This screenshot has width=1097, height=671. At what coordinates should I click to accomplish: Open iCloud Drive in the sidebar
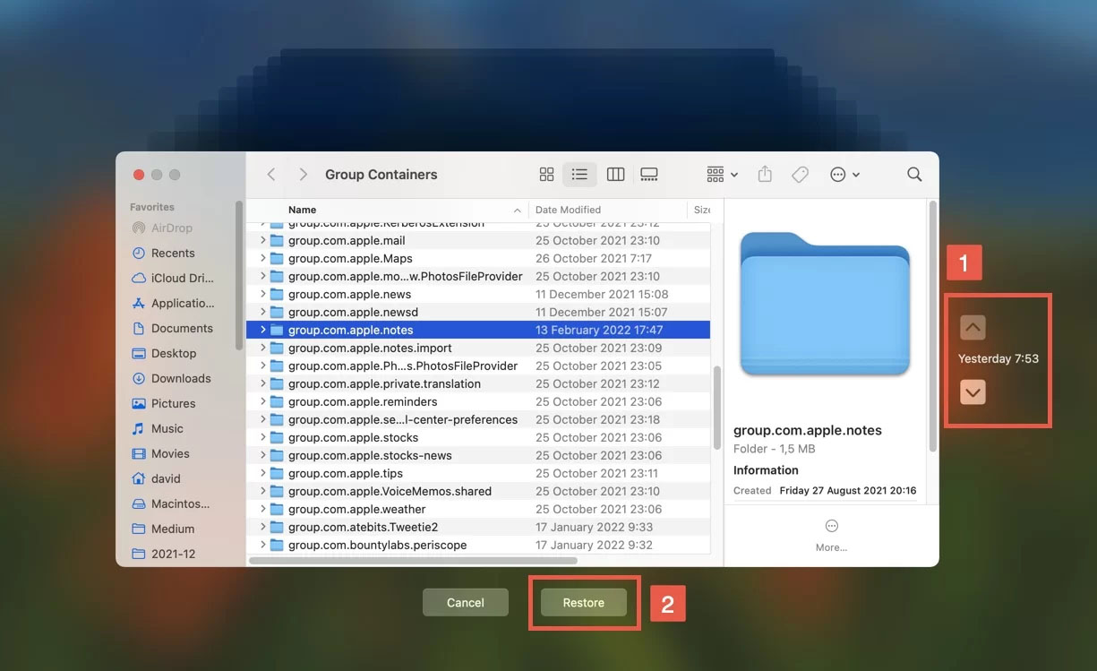point(175,279)
